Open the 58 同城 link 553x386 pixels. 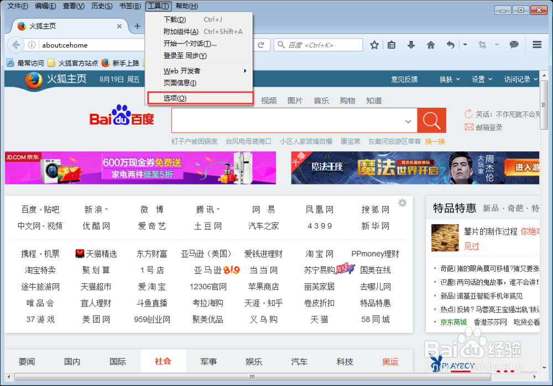(375, 319)
